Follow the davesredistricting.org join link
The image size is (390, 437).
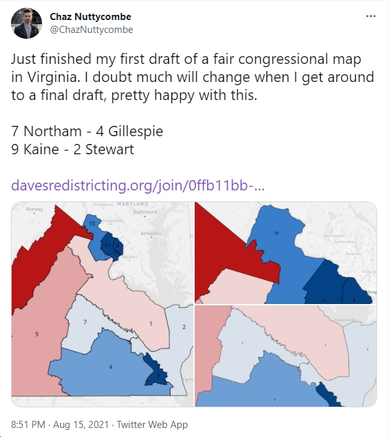pyautogui.click(x=138, y=185)
